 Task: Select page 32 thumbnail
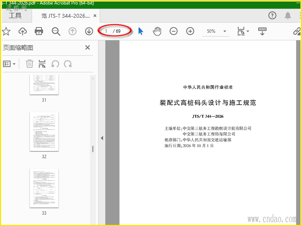[x=44, y=131]
